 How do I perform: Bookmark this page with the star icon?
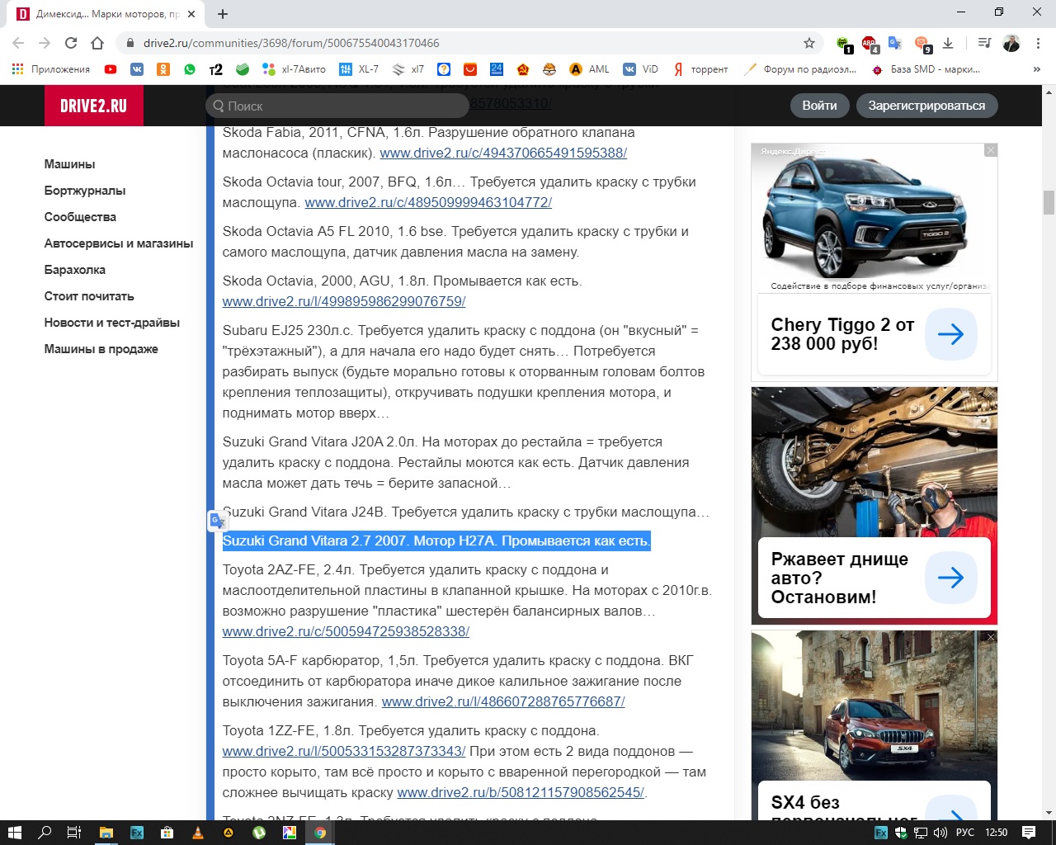(x=809, y=43)
